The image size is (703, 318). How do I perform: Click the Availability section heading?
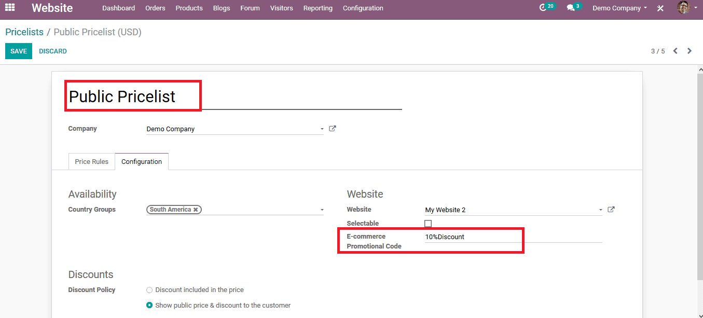click(x=92, y=194)
